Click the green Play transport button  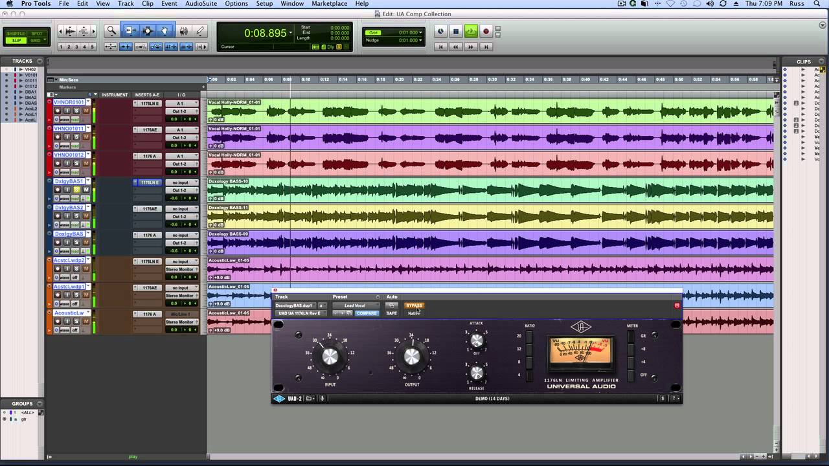click(471, 31)
